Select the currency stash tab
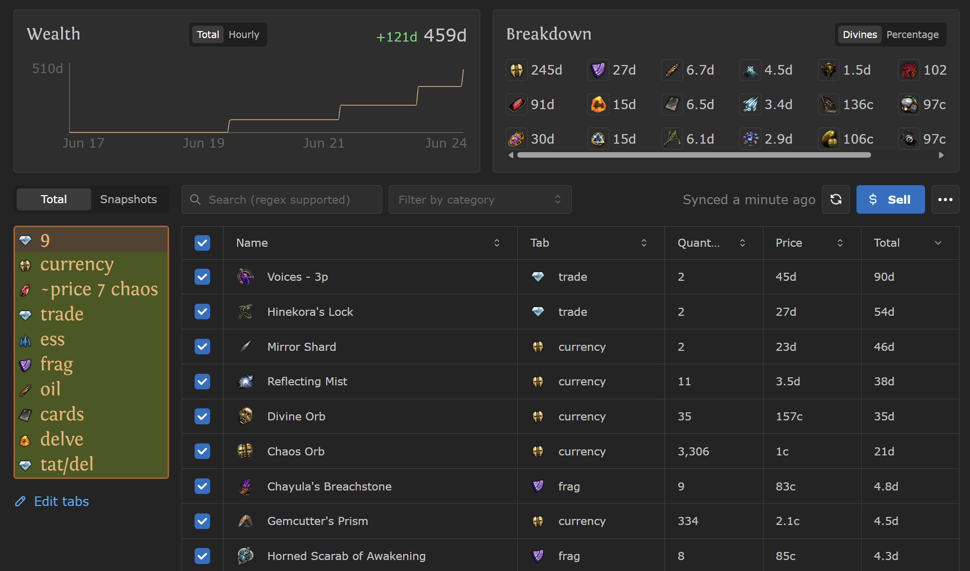The width and height of the screenshot is (970, 571). click(x=91, y=265)
